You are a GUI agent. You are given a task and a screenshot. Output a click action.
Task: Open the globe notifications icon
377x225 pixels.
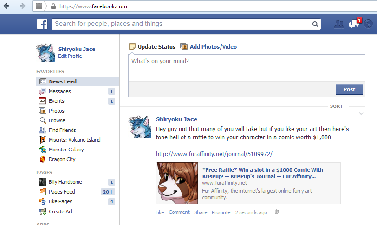coord(369,24)
